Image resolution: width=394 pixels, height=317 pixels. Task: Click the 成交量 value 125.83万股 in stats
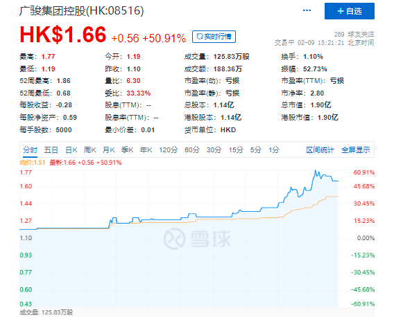[231, 57]
